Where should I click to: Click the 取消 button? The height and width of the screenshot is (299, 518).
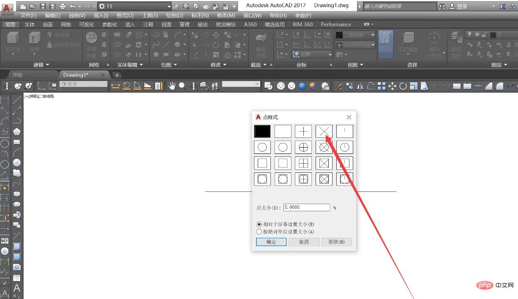click(304, 242)
